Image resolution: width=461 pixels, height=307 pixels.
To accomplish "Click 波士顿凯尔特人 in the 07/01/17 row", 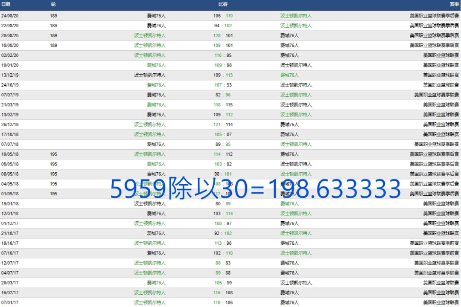I will 150,303.
